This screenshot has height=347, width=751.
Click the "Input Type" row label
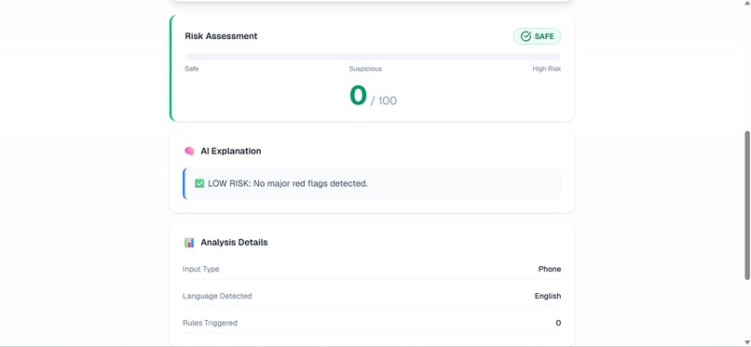click(200, 269)
